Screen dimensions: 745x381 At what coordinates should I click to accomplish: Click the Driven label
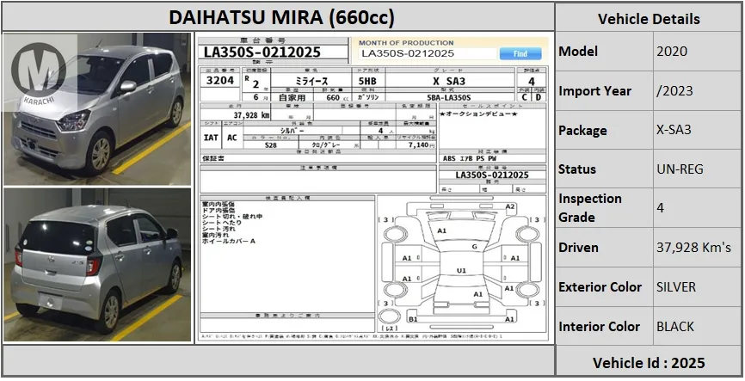[x=578, y=247]
